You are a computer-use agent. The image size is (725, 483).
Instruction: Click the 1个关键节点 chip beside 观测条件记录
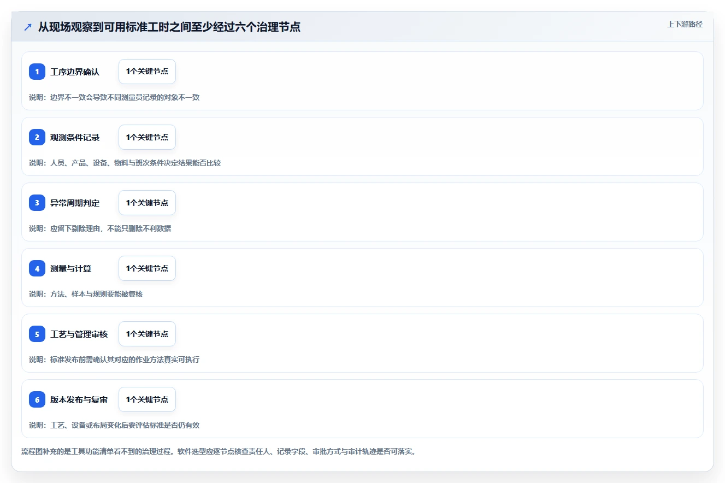147,137
